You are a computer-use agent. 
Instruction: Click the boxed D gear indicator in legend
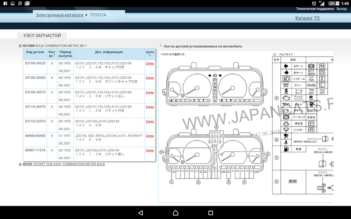322,72
